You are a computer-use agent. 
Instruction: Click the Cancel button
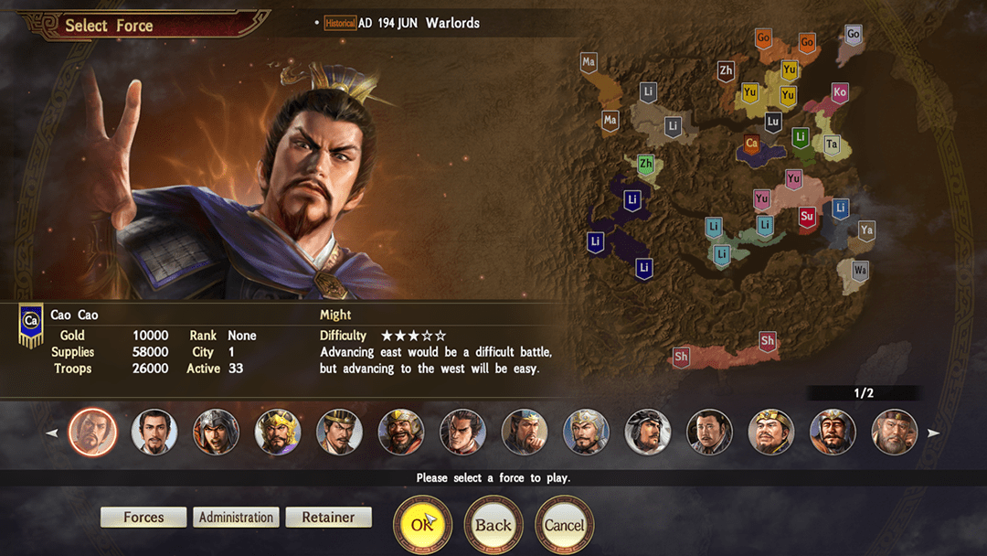click(565, 525)
